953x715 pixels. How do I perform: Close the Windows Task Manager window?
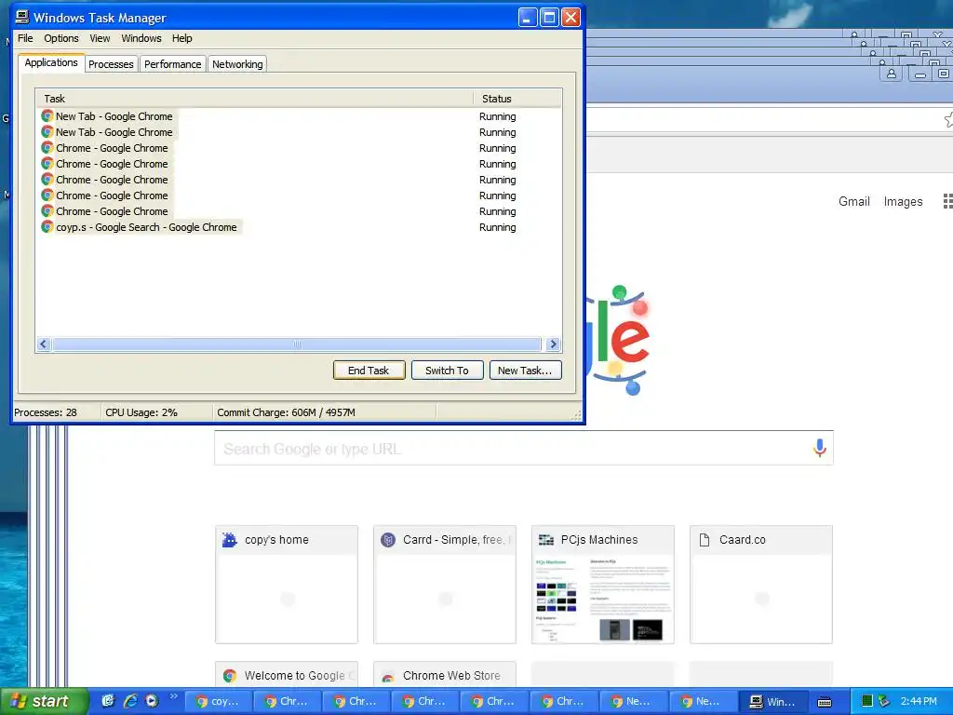[x=570, y=18]
